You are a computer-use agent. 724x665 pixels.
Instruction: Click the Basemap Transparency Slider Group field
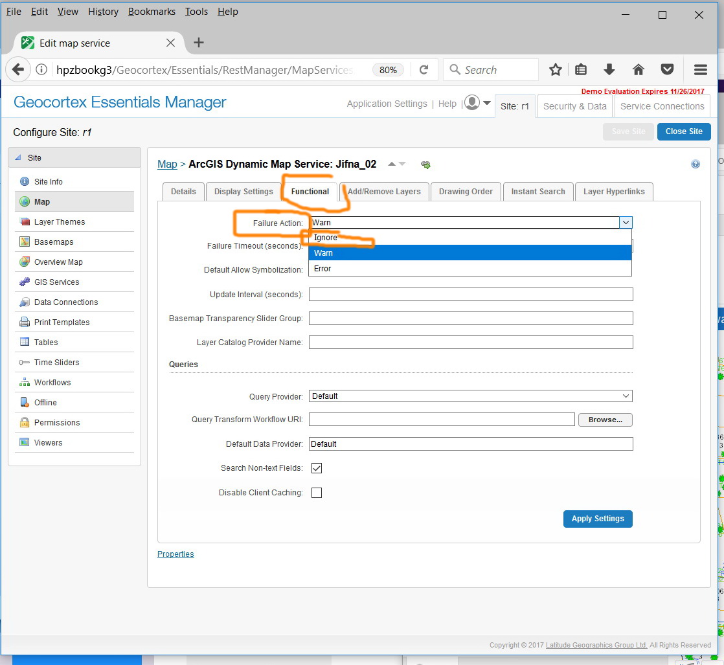pyautogui.click(x=471, y=319)
